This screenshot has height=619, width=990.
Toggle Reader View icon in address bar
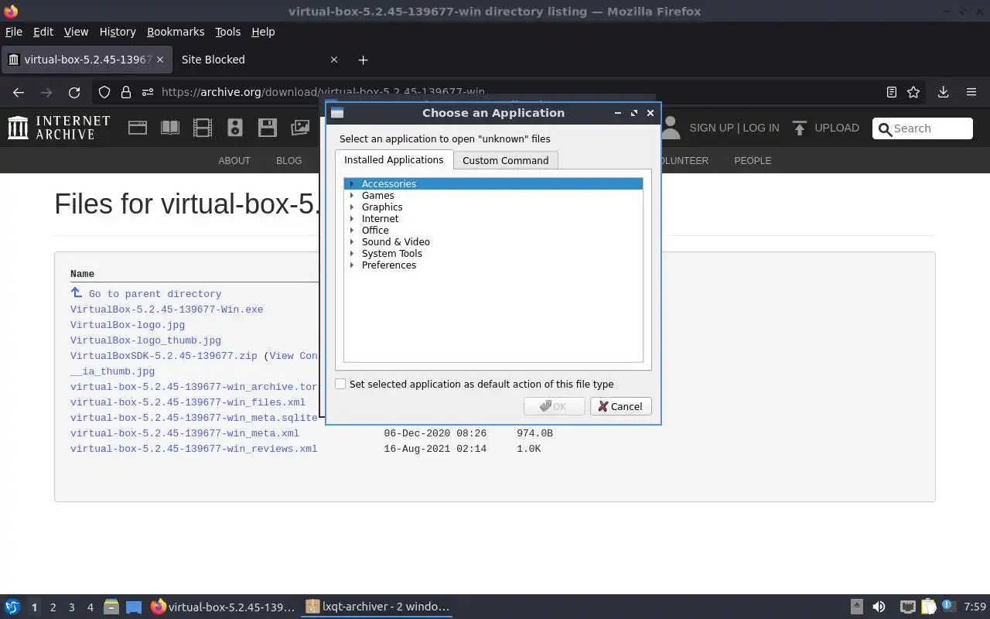coord(892,92)
